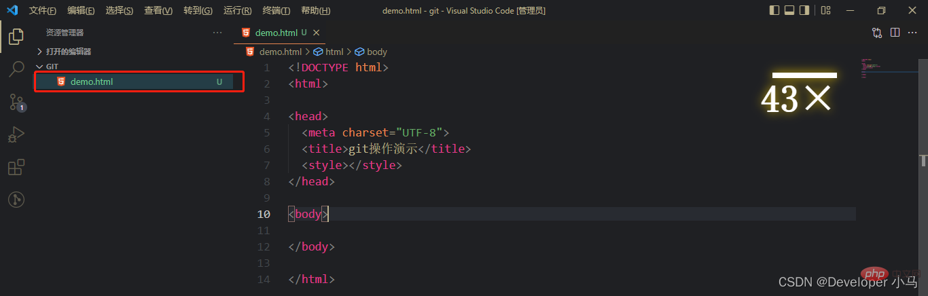
Task: Split the editor to the right
Action: (895, 33)
